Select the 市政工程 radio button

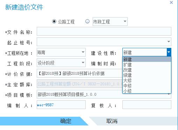pyautogui.click(x=87, y=21)
